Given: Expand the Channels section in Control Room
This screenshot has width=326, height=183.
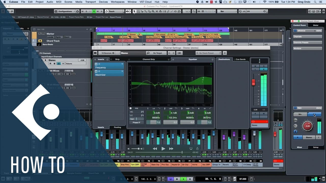Looking at the screenshot, I should 307,37.
